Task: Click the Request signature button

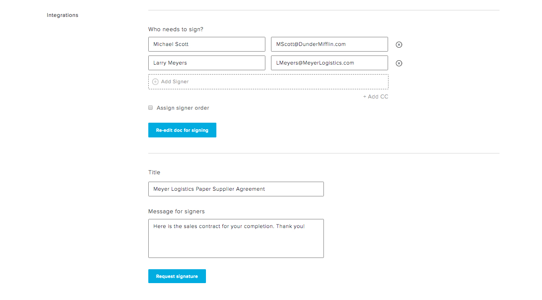Action: pos(177,276)
